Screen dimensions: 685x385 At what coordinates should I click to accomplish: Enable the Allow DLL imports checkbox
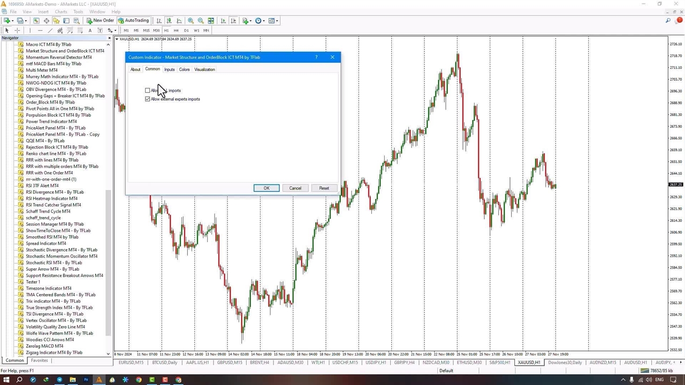148,90
